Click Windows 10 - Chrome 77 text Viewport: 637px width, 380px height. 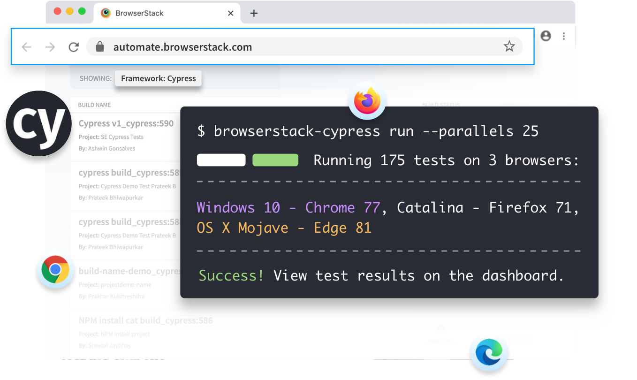tap(288, 207)
